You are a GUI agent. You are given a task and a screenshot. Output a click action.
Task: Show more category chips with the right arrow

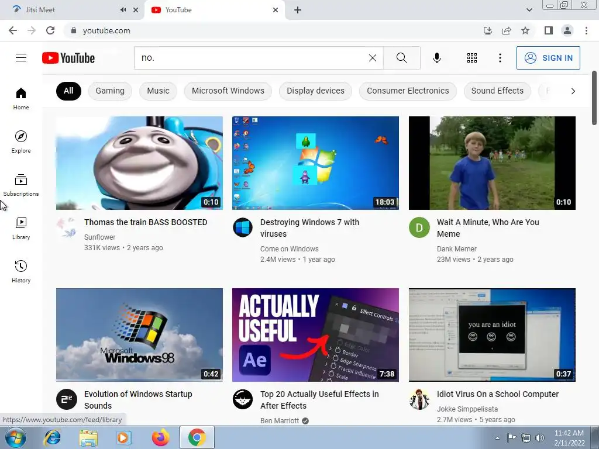[573, 91]
